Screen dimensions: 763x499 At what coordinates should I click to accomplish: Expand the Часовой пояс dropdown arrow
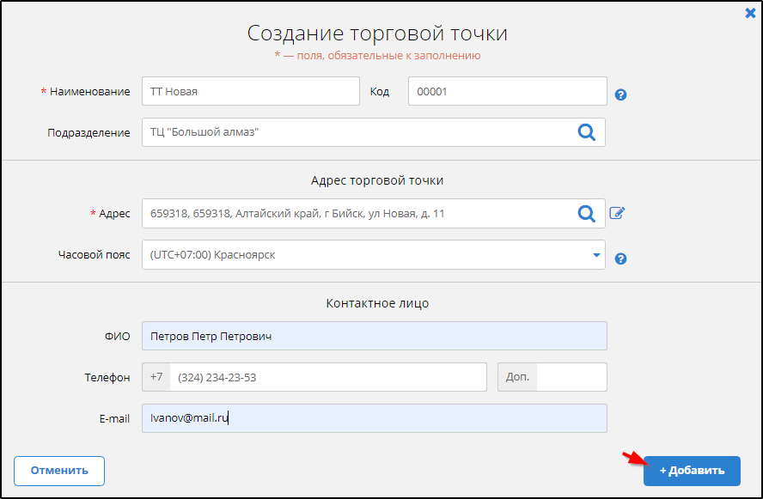pyautogui.click(x=596, y=255)
